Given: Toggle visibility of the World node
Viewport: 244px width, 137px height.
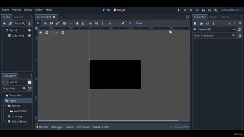Looking at the screenshot, I should 29,30.
